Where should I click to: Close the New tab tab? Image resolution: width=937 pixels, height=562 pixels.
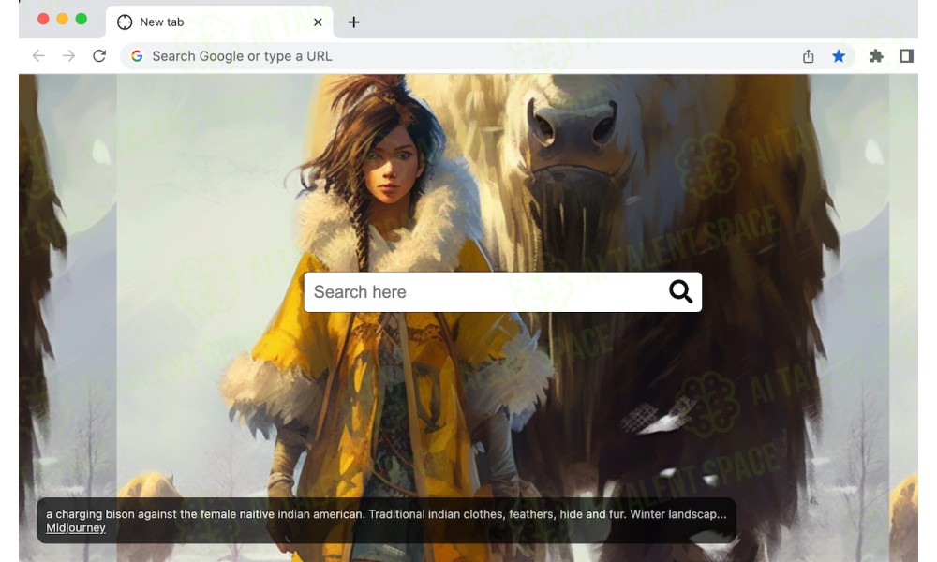pyautogui.click(x=318, y=22)
